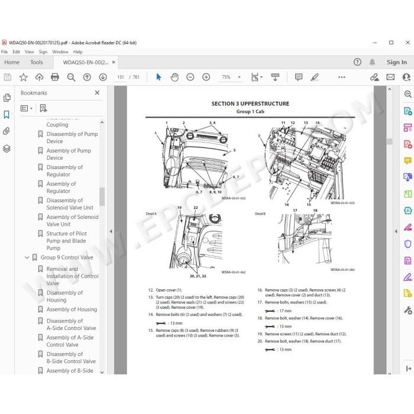Image resolution: width=414 pixels, height=414 pixels.
Task: Open the Protect shield tool
Action: [408, 244]
